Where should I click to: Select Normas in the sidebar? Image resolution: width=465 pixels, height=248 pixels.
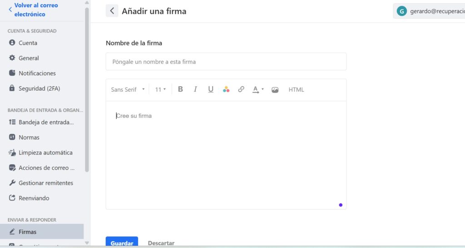pos(29,137)
